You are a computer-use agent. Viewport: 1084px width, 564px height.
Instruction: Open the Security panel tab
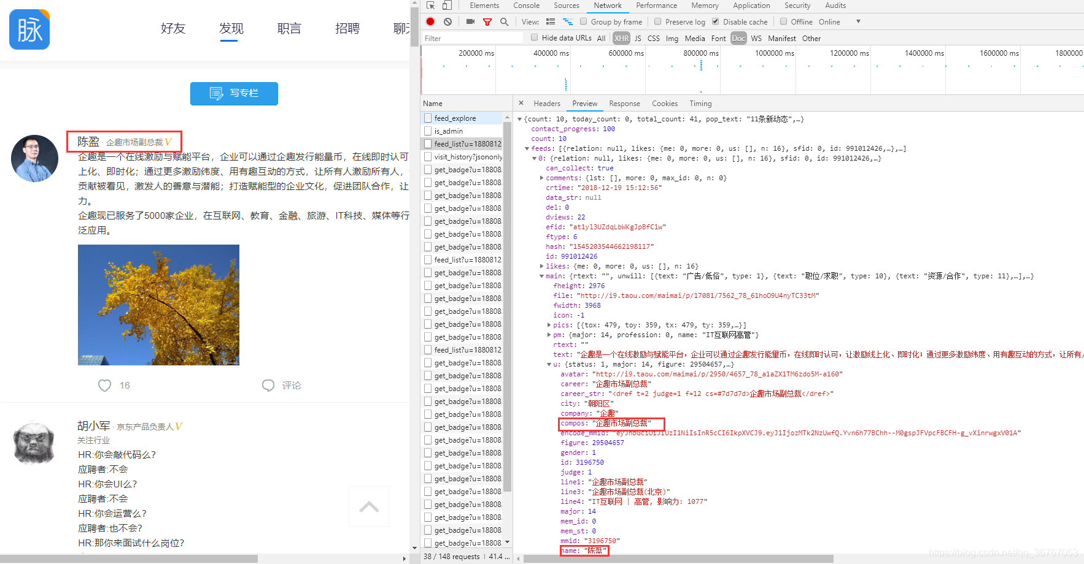(797, 6)
